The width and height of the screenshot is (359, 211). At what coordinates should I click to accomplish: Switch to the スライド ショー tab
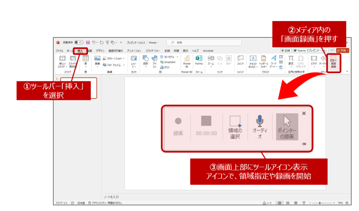[153, 51]
